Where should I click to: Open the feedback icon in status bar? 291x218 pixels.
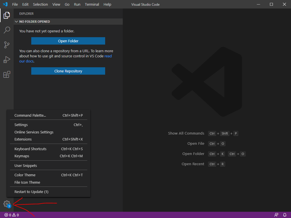click(276, 215)
